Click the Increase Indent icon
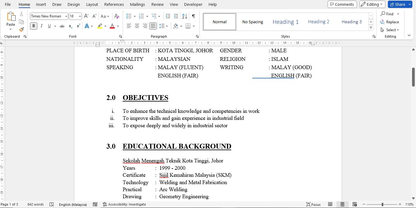 [x=176, y=16]
